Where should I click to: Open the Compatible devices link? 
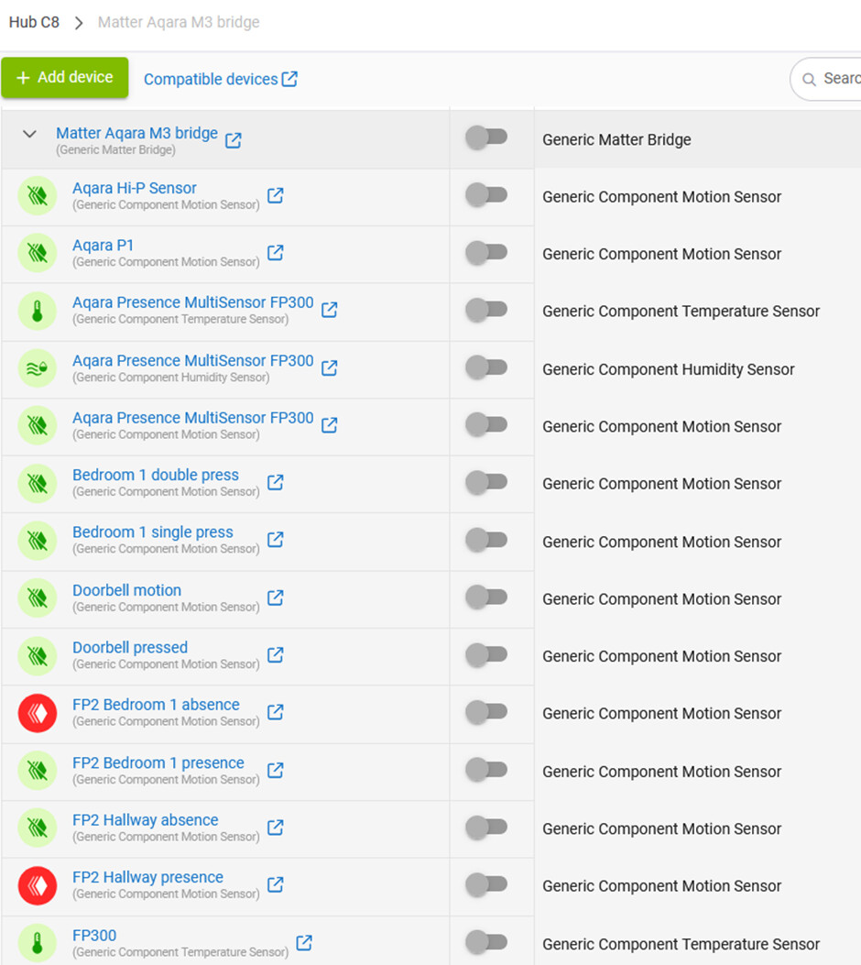(x=220, y=80)
